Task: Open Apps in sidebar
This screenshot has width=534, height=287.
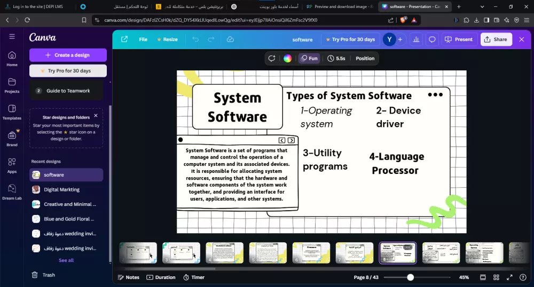Action: (x=12, y=165)
